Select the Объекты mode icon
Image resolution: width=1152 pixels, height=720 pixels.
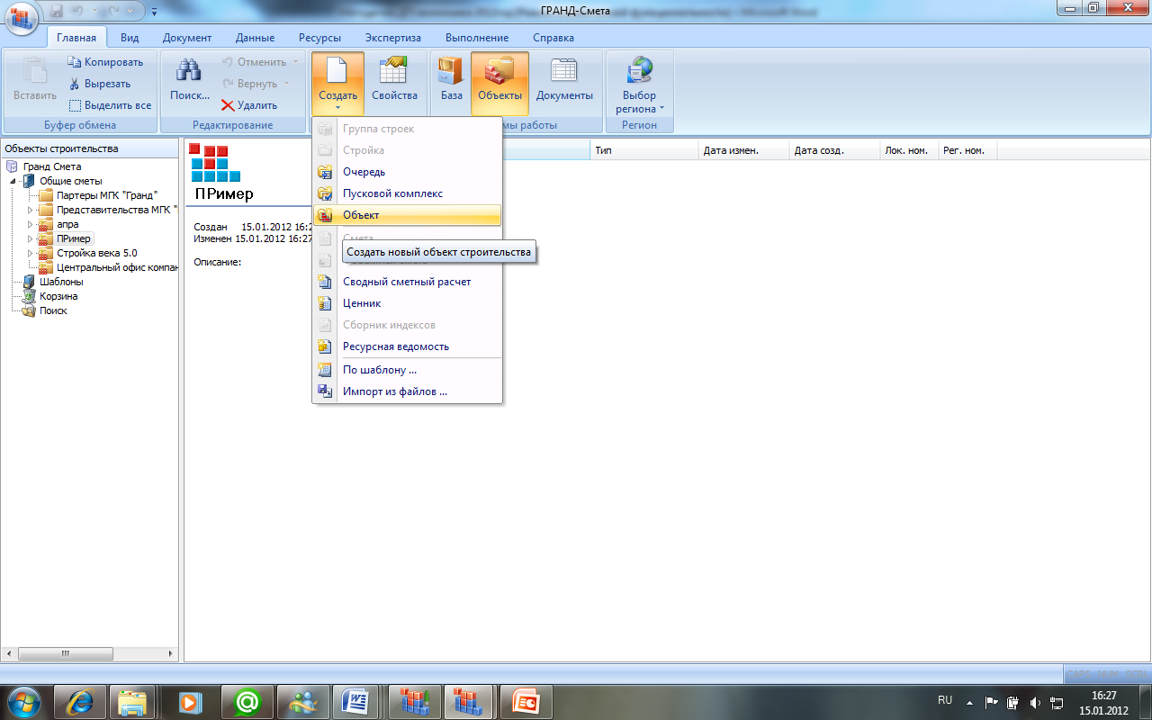[x=499, y=70]
